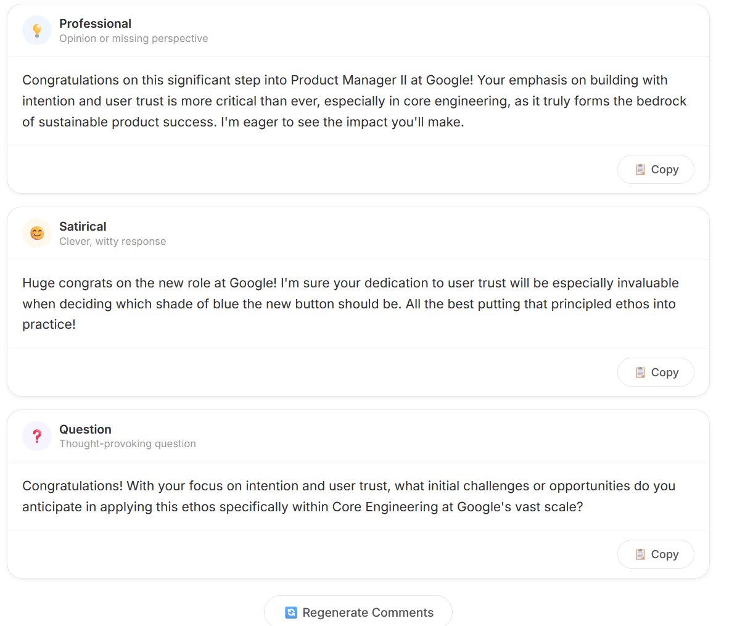This screenshot has width=745, height=626.
Task: Select the Professional comment text body
Action: pos(354,101)
